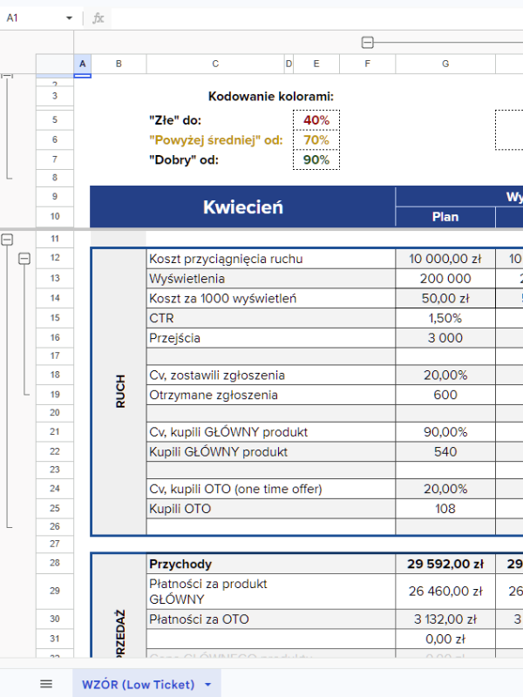Collapse the column group minus button
523x697 pixels.
pos(367,42)
